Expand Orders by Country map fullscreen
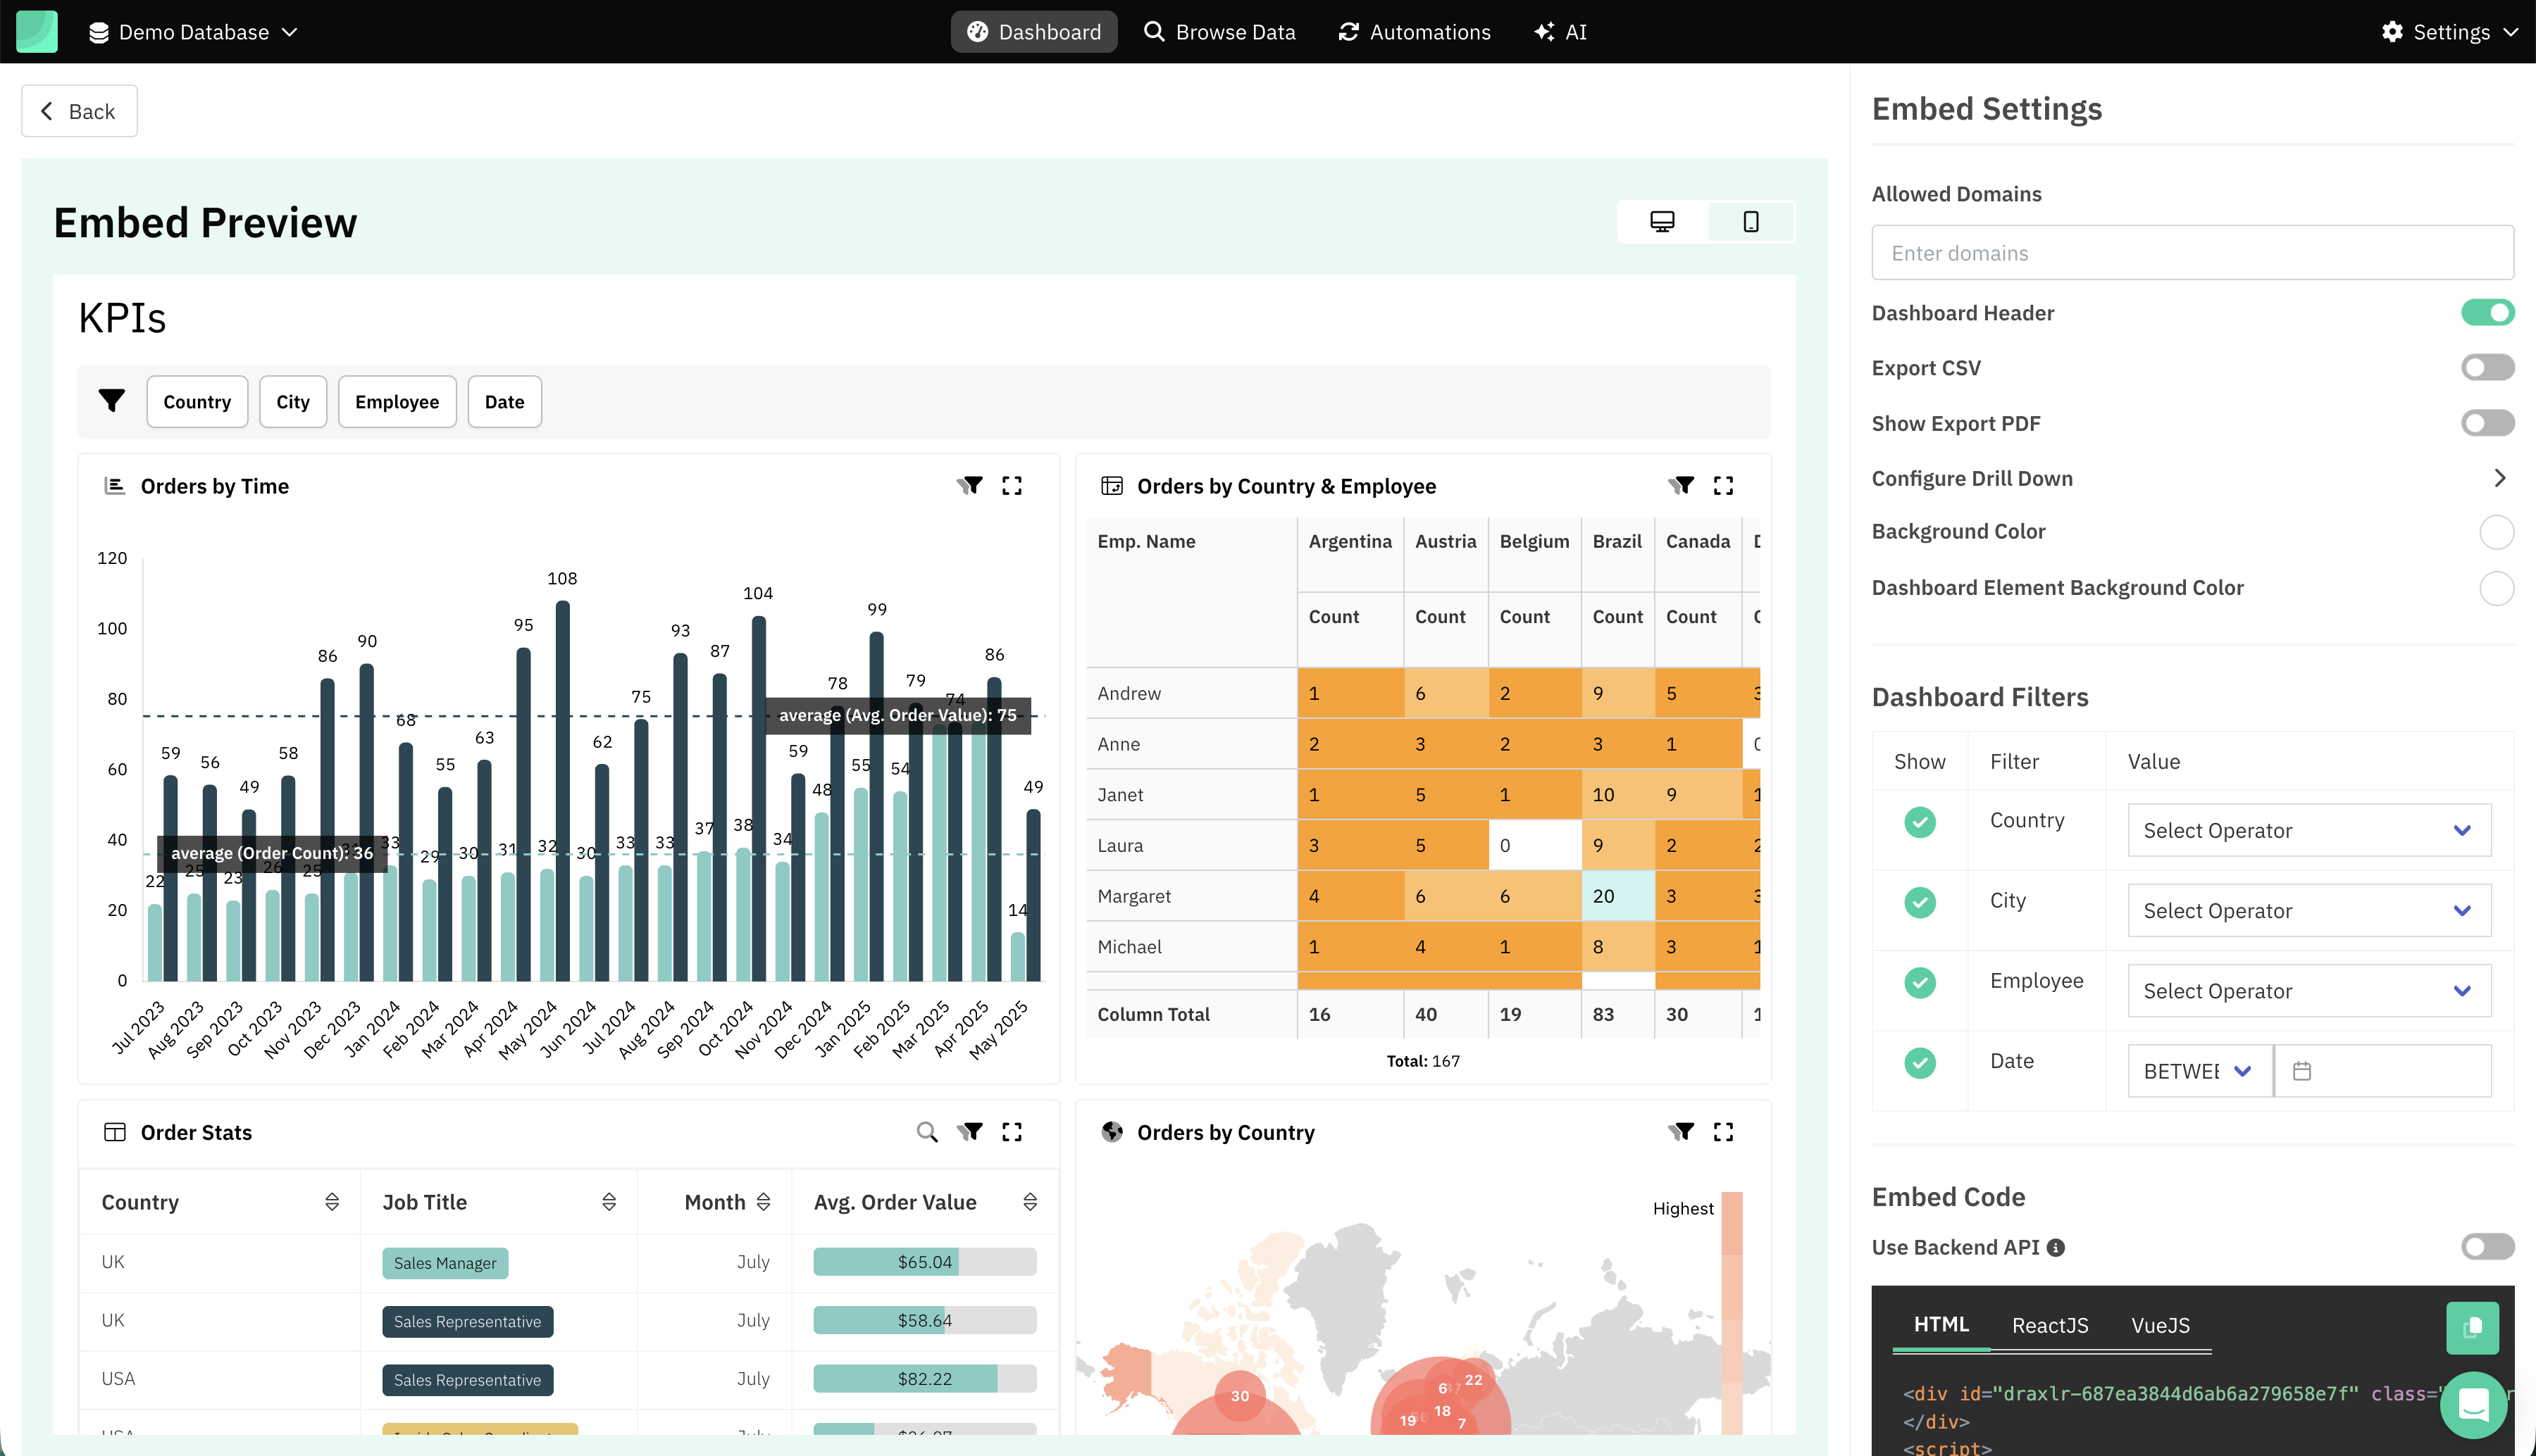 pos(1722,1132)
